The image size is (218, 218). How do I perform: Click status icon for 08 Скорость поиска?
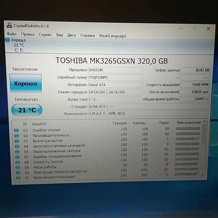point(18,162)
